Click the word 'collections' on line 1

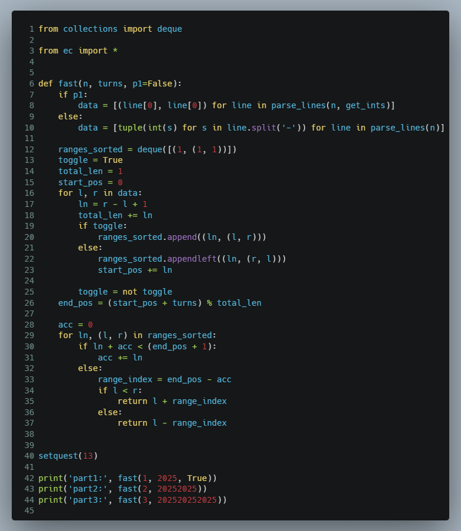[x=90, y=29]
